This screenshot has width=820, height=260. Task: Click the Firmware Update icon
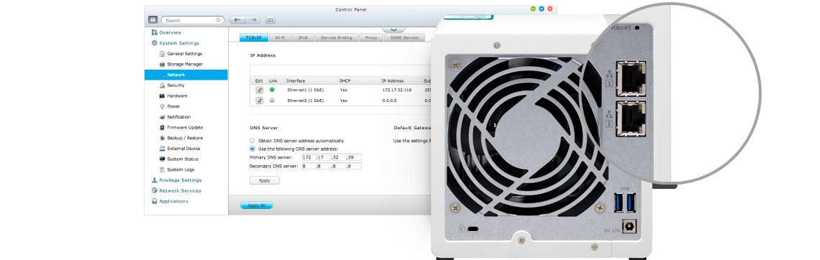[162, 127]
